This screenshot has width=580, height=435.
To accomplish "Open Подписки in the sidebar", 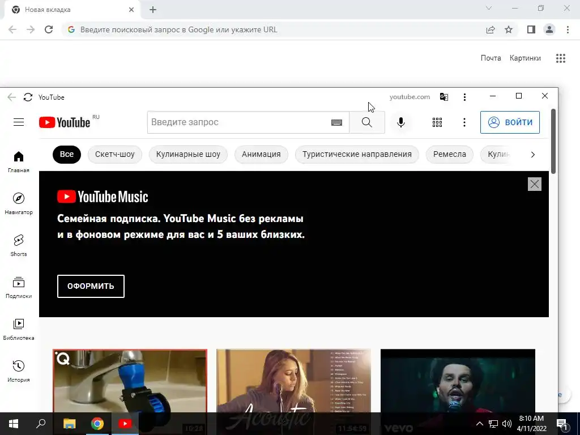I will [19, 287].
